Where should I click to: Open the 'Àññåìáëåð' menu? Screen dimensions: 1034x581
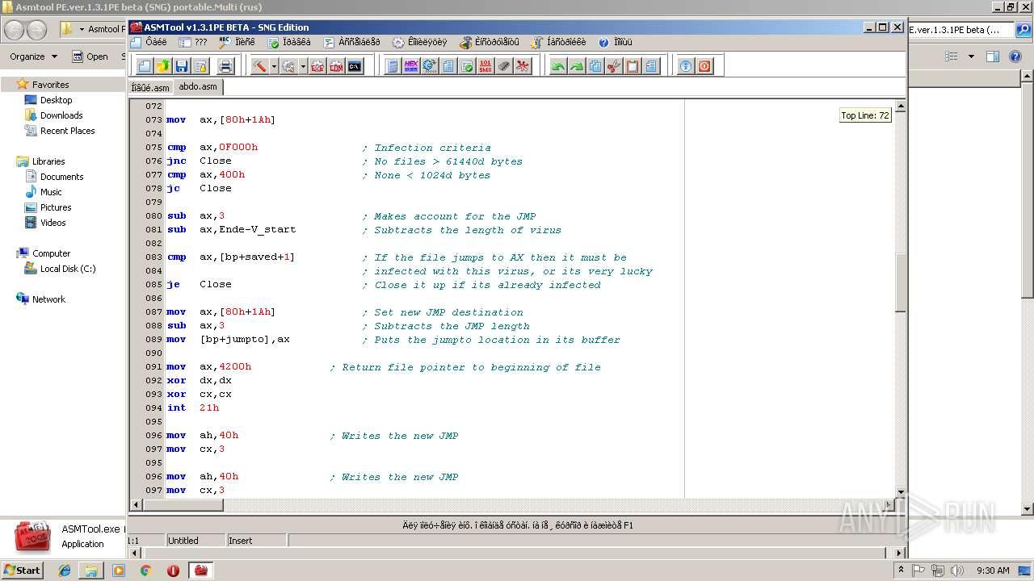(351, 42)
